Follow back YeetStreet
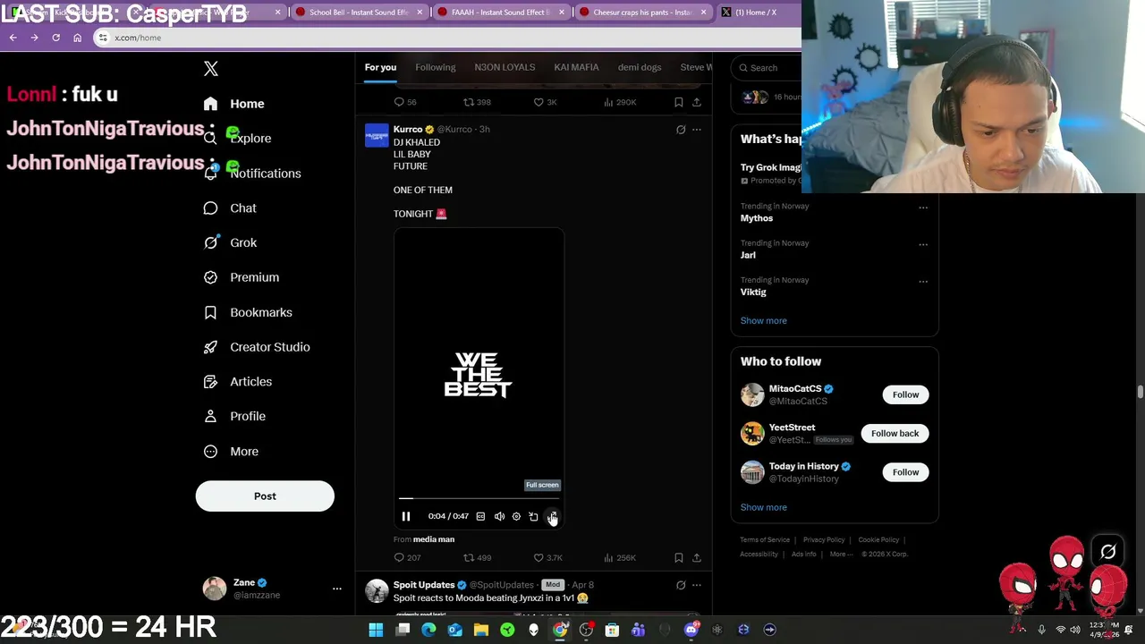 pos(895,433)
